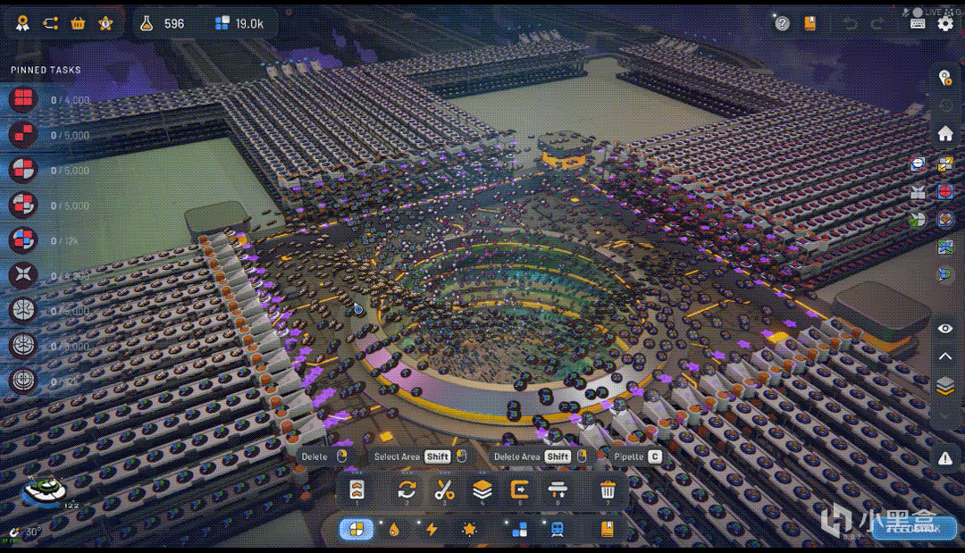Open the settings gear

[945, 23]
